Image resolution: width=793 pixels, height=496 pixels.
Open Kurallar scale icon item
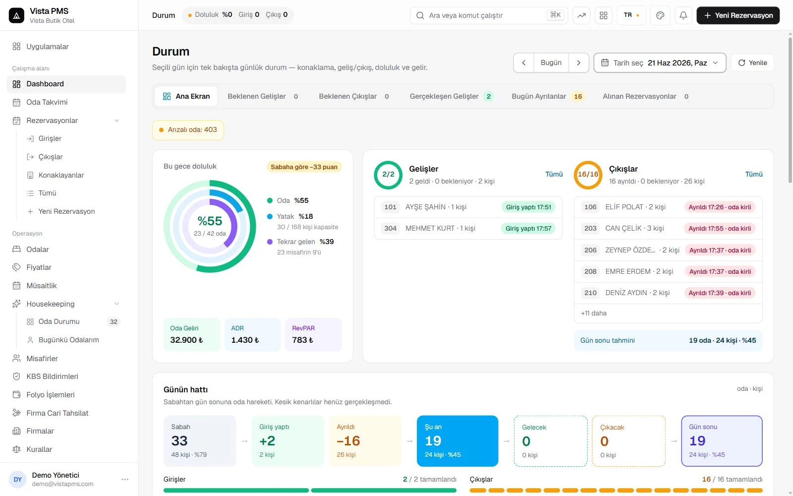coord(66,449)
